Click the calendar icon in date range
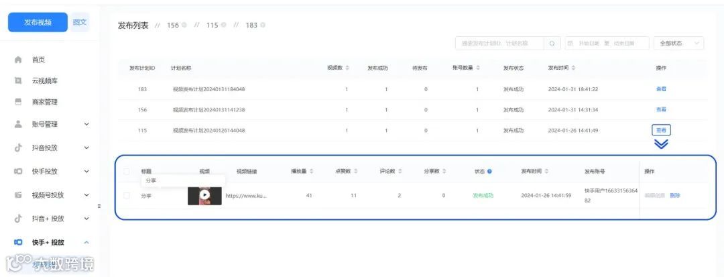This screenshot has width=724, height=277. (570, 44)
